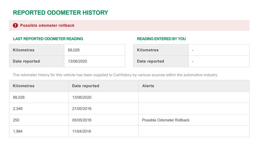The image size is (257, 146).
Task: Click the Alerts column header
Action: pos(148,86)
